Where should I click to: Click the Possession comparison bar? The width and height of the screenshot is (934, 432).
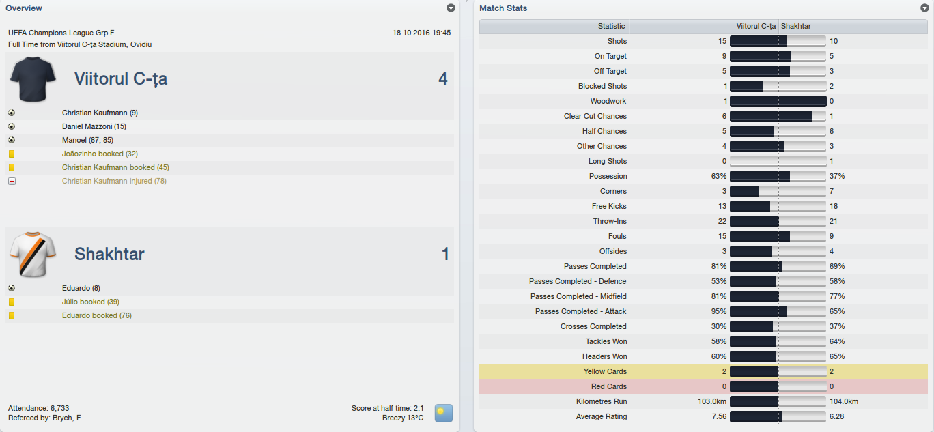pyautogui.click(x=778, y=176)
